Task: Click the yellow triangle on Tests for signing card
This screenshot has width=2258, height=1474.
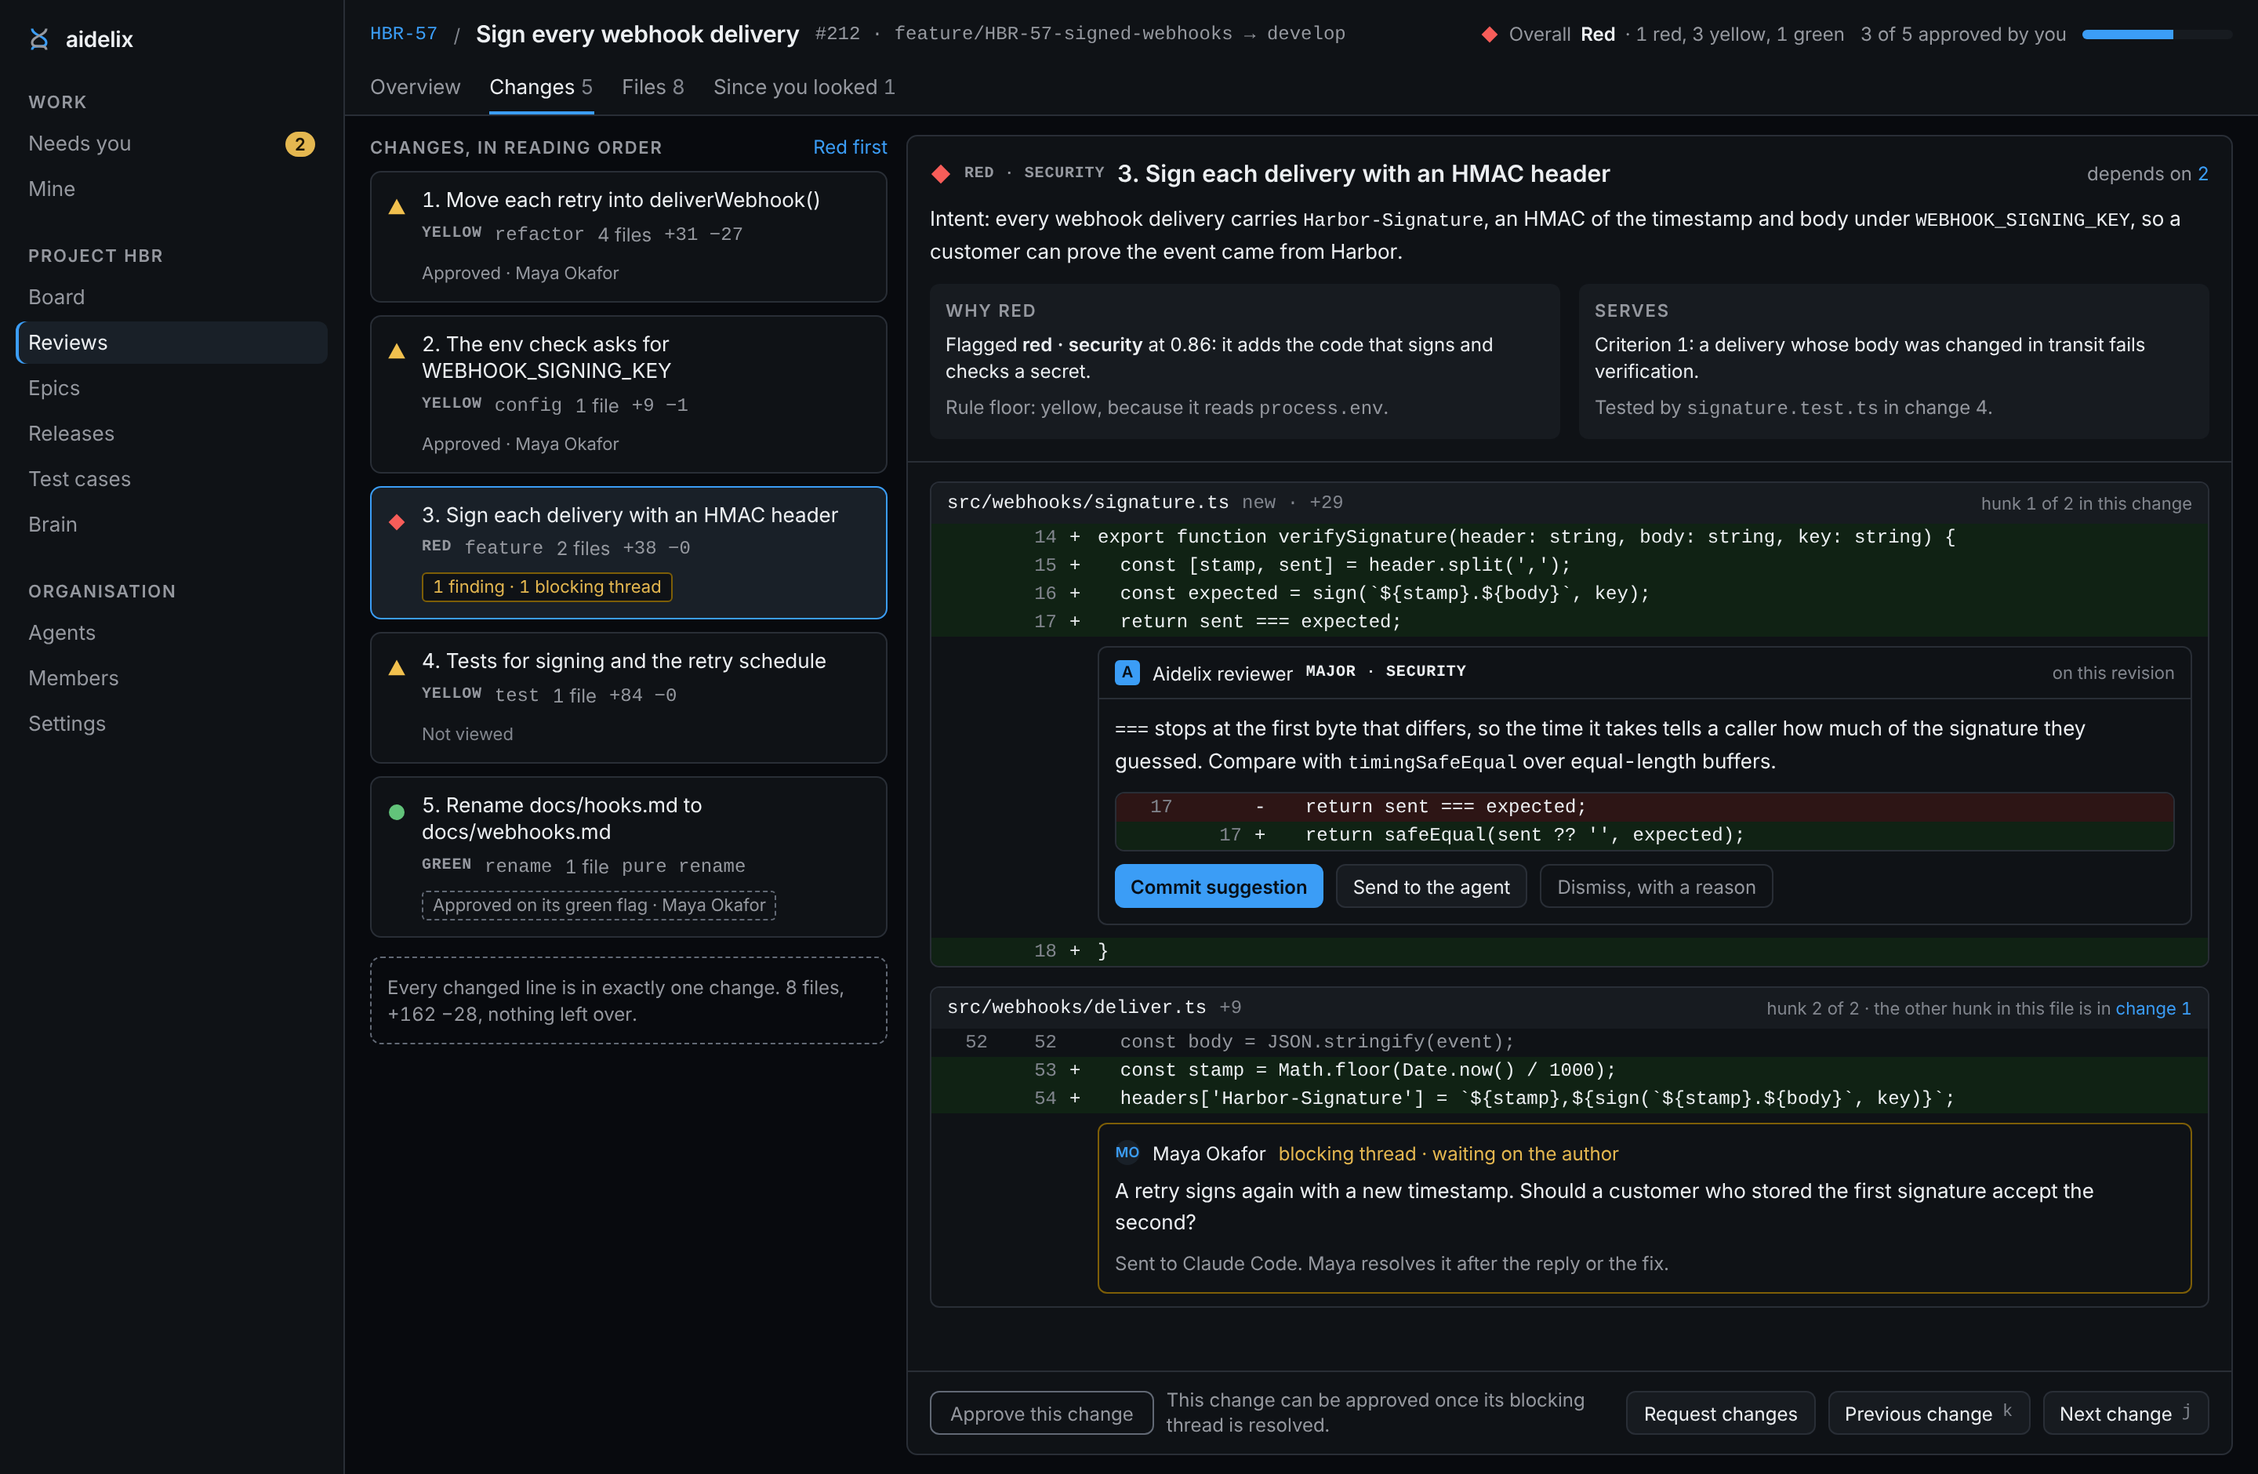Action: (397, 668)
